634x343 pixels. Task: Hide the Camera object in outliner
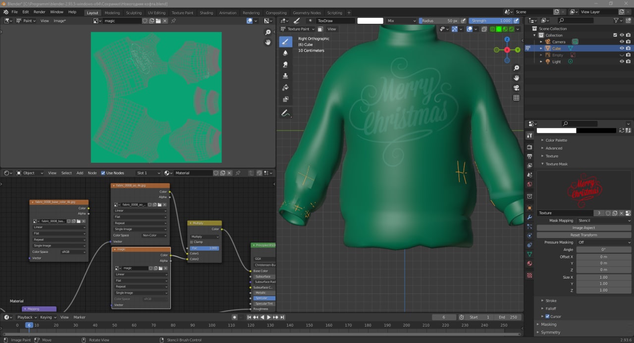click(622, 42)
